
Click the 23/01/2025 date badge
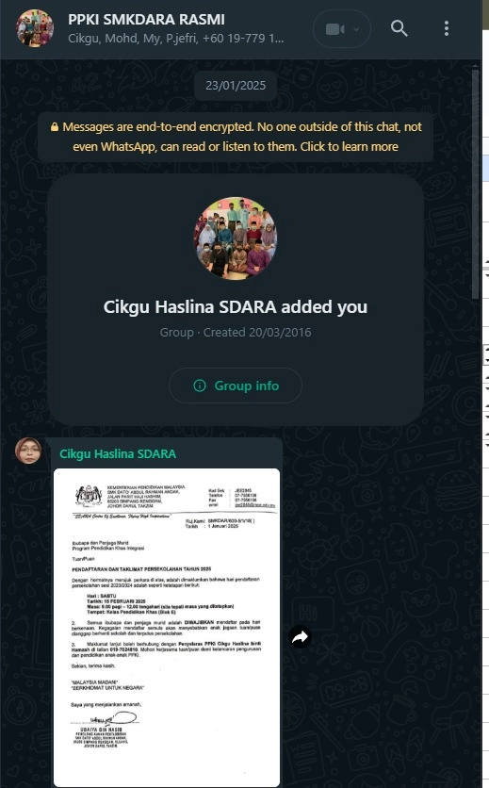(x=236, y=86)
